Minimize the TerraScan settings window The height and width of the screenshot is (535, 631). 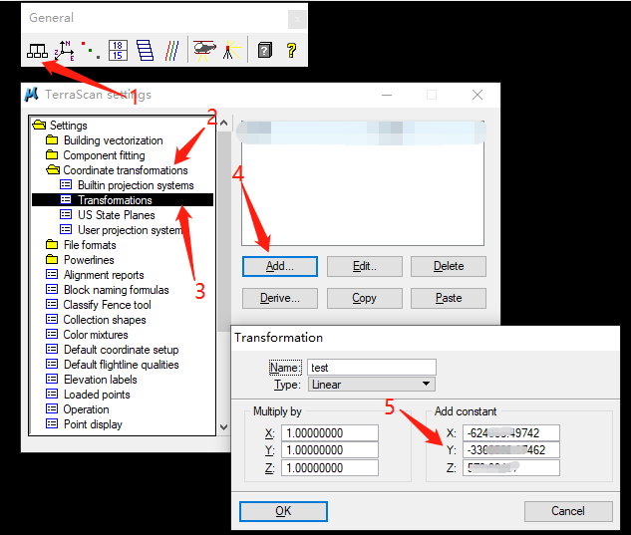click(x=387, y=95)
